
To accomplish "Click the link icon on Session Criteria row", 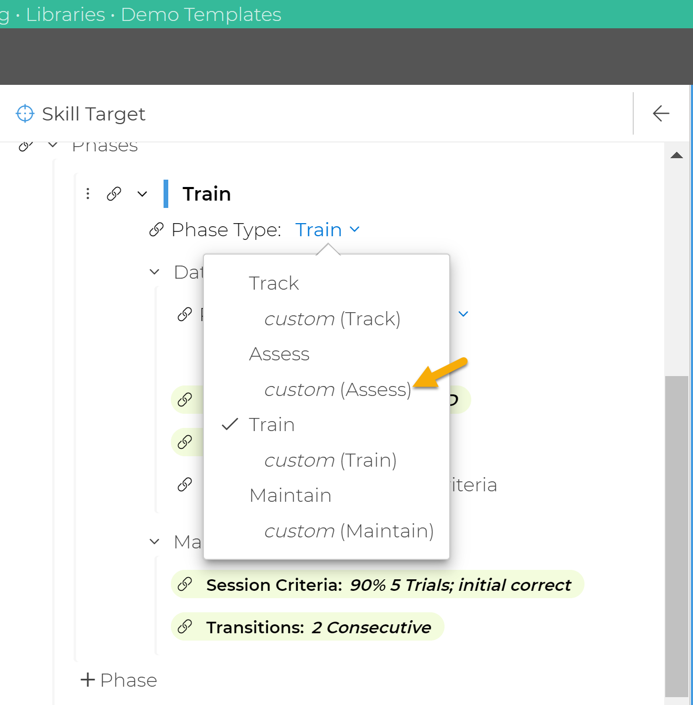I will (x=185, y=584).
